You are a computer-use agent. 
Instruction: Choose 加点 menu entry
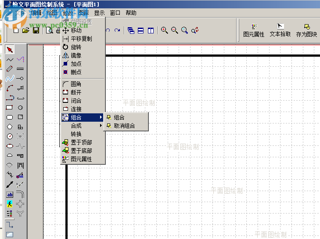click(83, 64)
